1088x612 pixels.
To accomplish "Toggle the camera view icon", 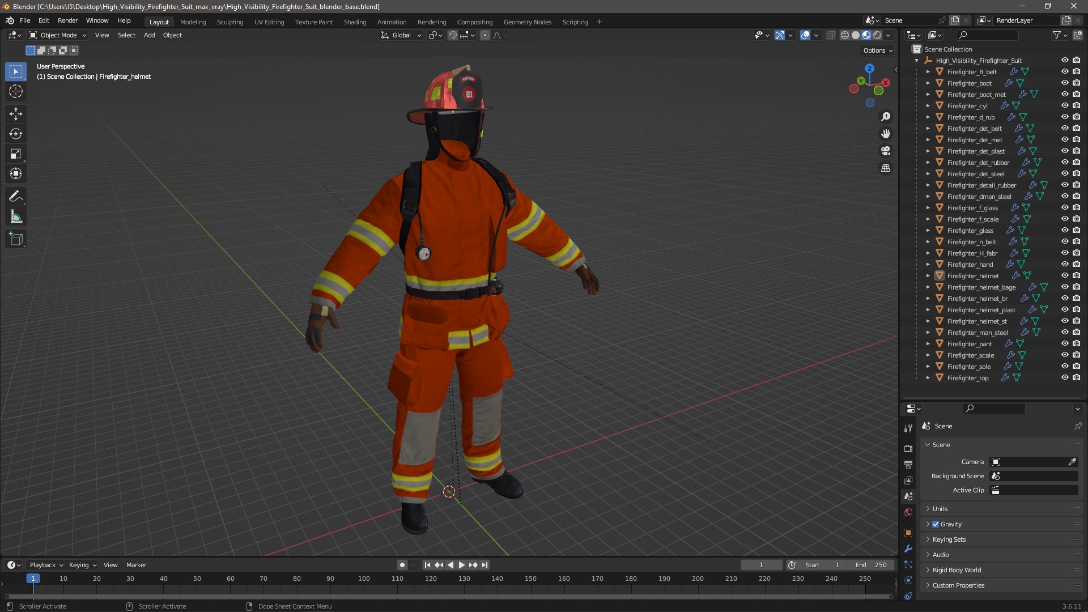I will (x=886, y=151).
